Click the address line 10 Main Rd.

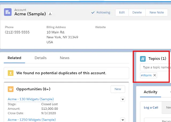(56, 32)
